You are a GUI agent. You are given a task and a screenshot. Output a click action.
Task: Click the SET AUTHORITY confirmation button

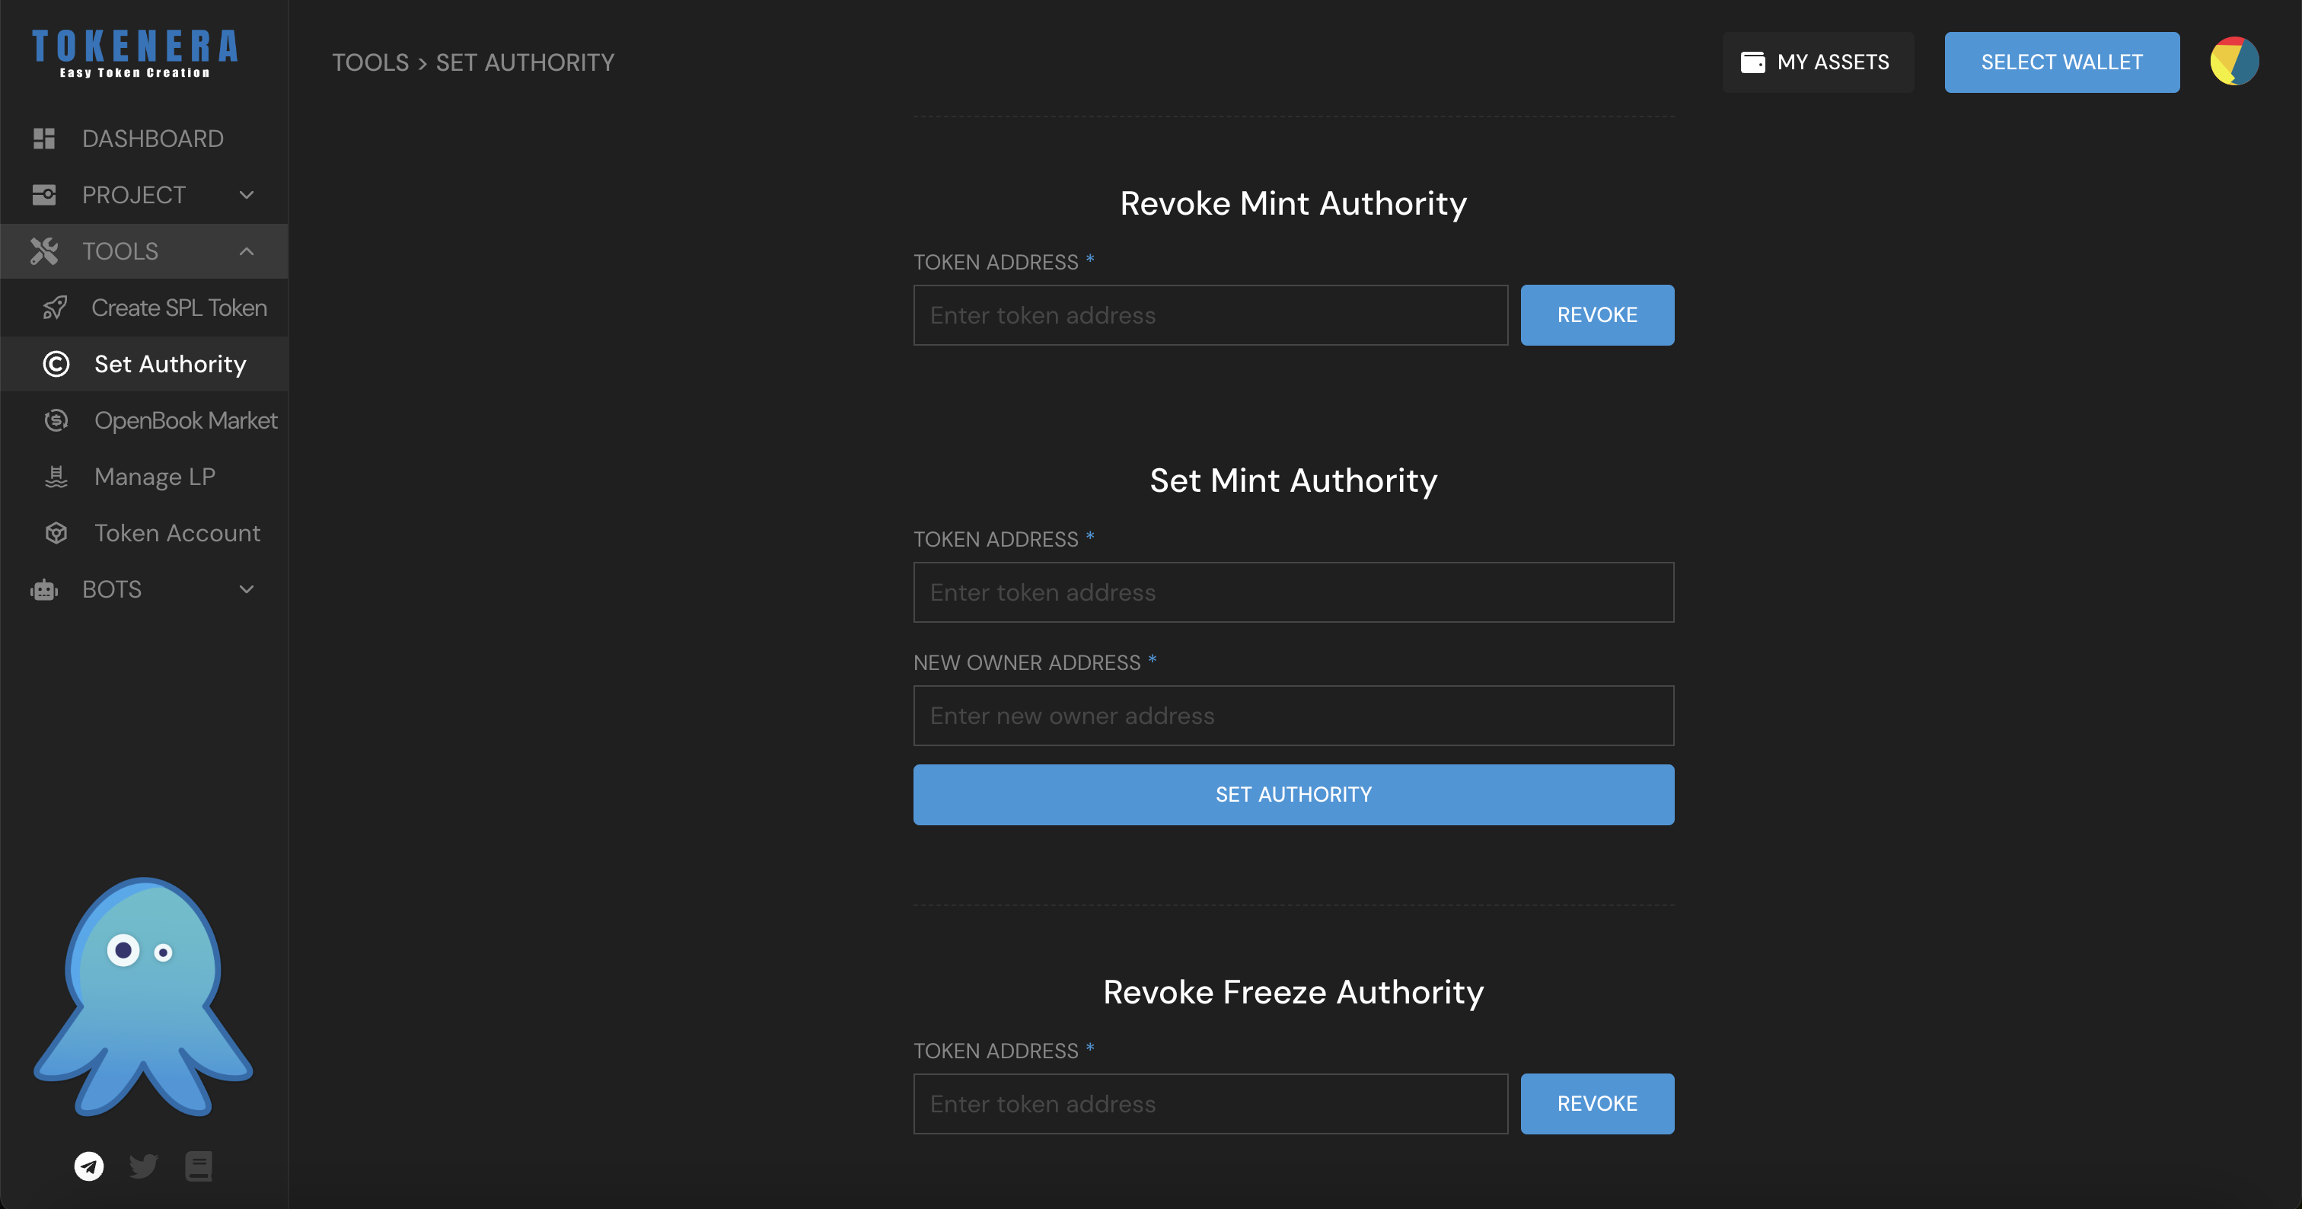click(x=1293, y=793)
